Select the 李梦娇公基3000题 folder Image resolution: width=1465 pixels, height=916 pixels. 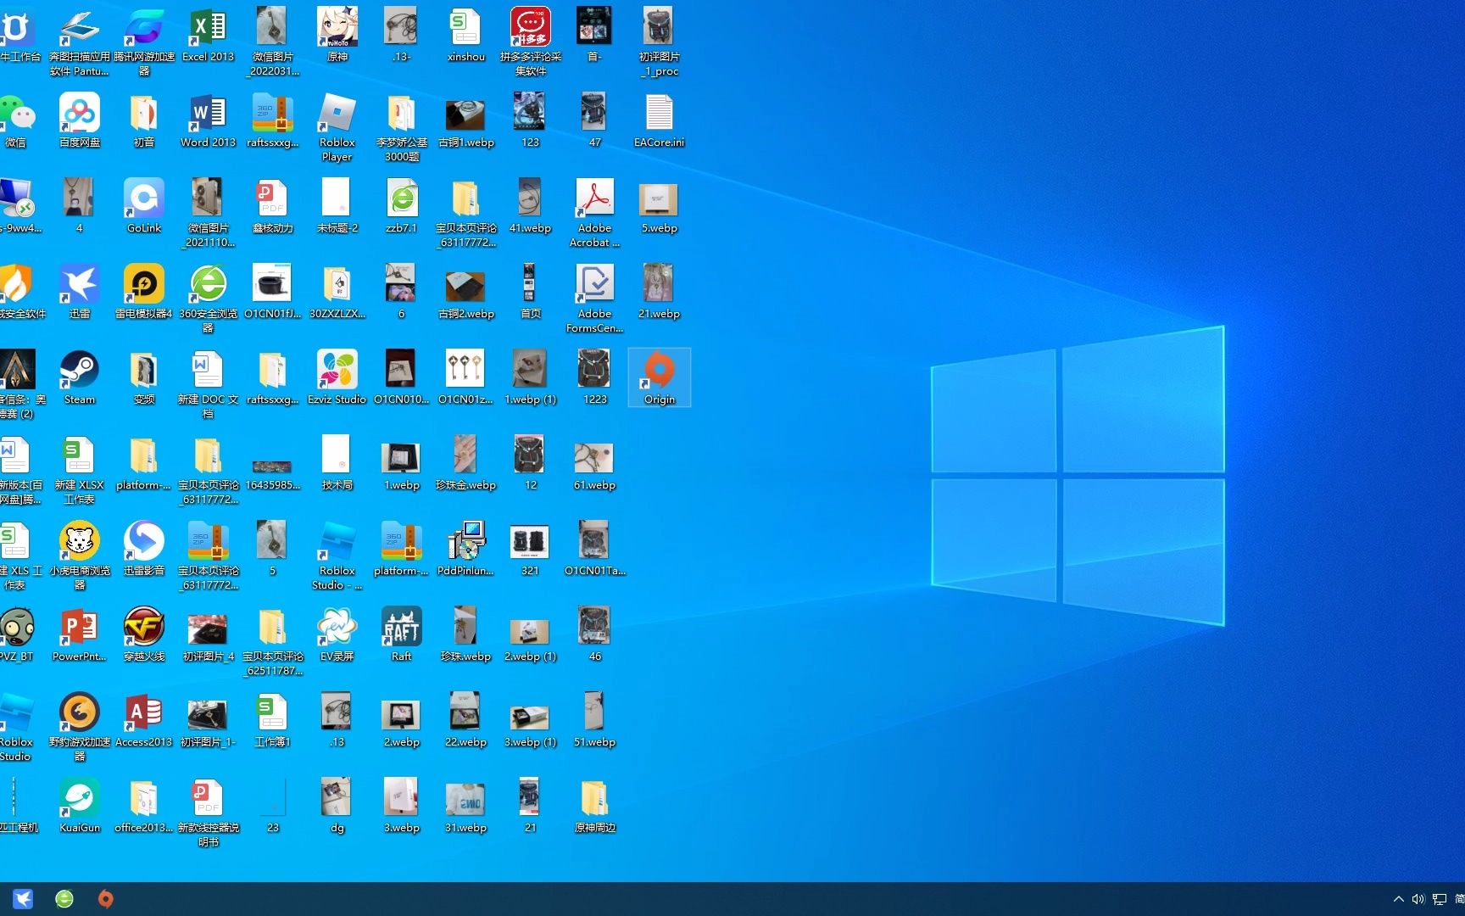pyautogui.click(x=401, y=127)
